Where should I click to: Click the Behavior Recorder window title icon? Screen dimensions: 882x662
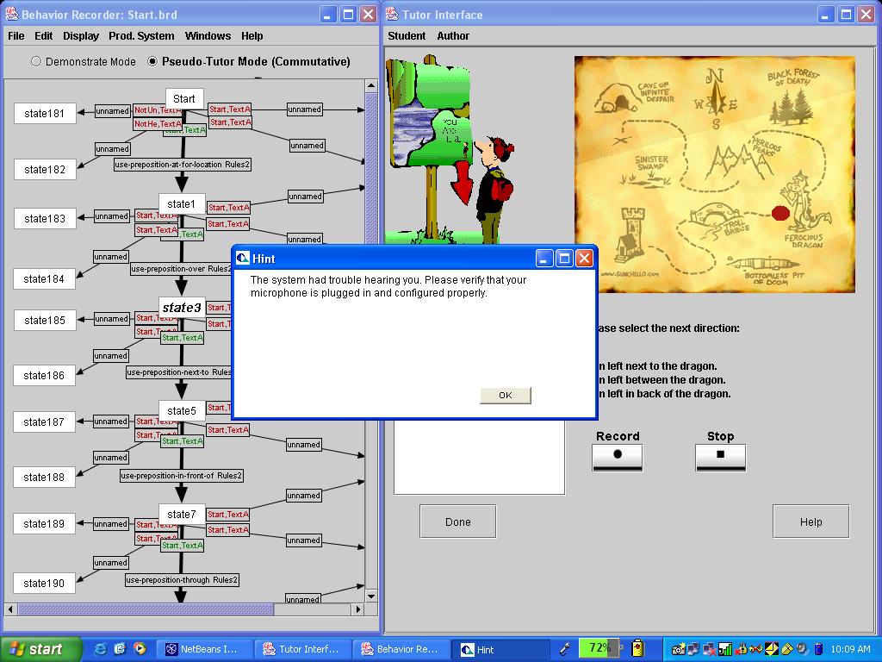[10, 15]
